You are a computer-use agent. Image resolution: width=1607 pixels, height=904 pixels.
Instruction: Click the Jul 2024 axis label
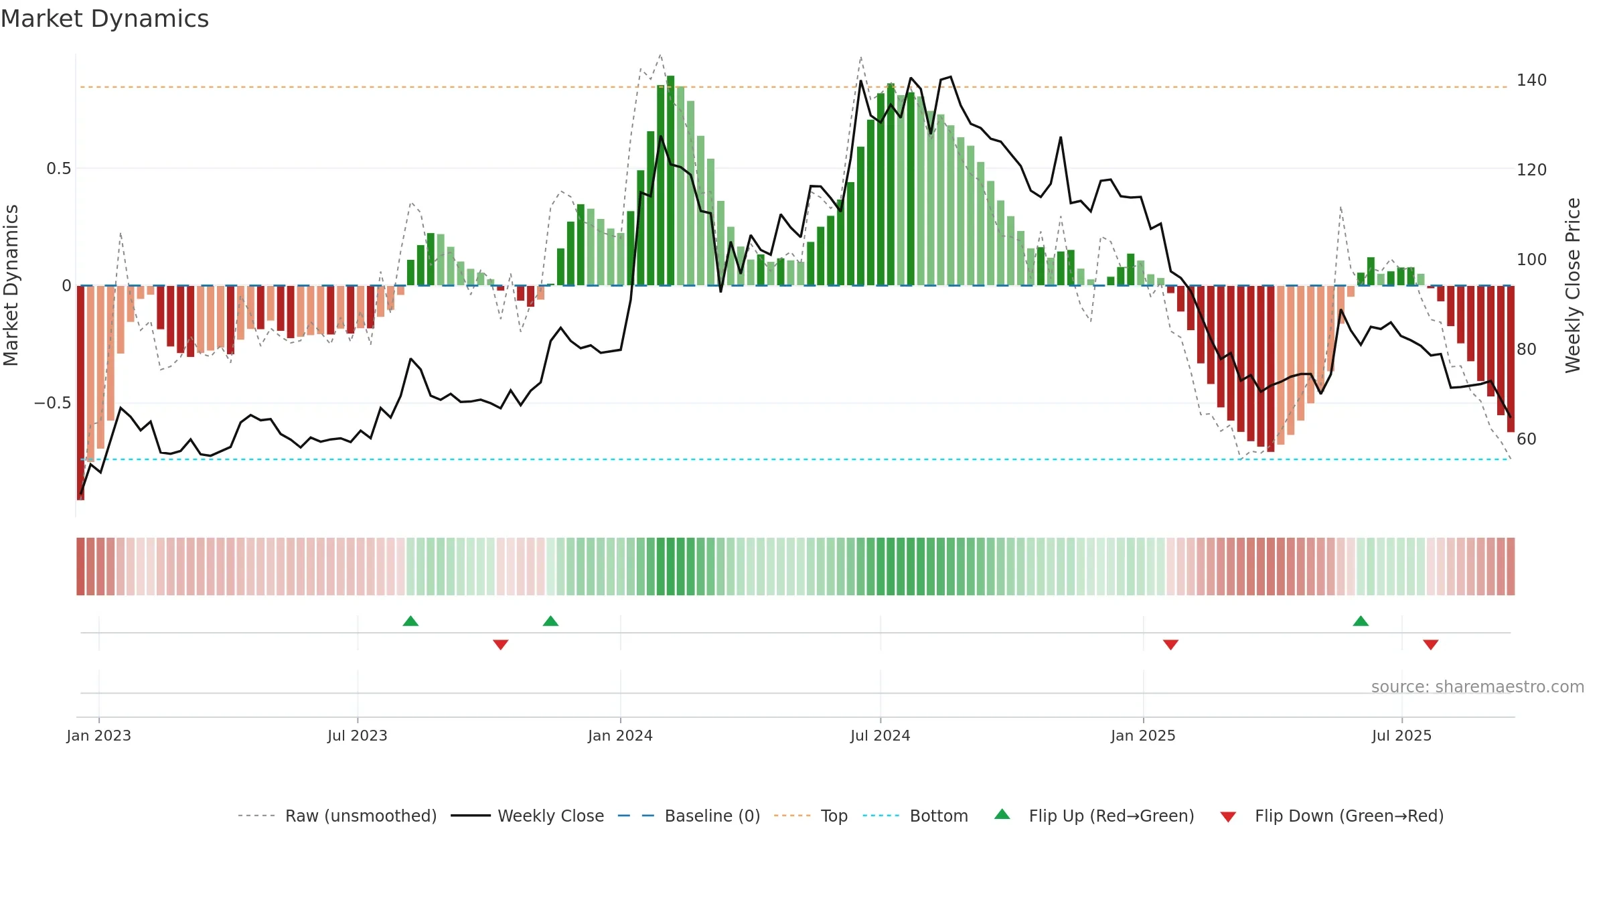click(881, 735)
